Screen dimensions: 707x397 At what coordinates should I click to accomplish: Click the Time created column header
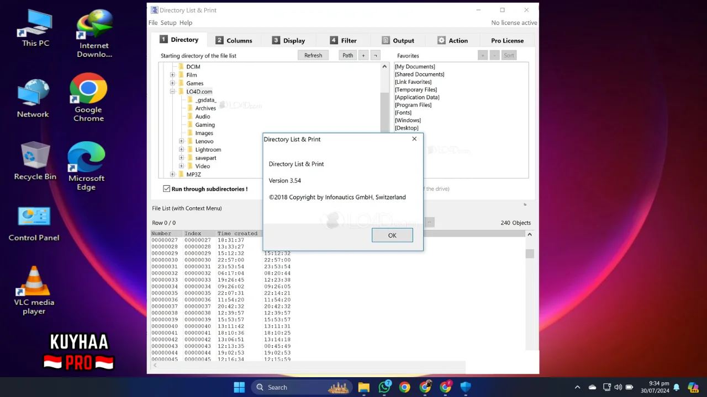point(238,233)
